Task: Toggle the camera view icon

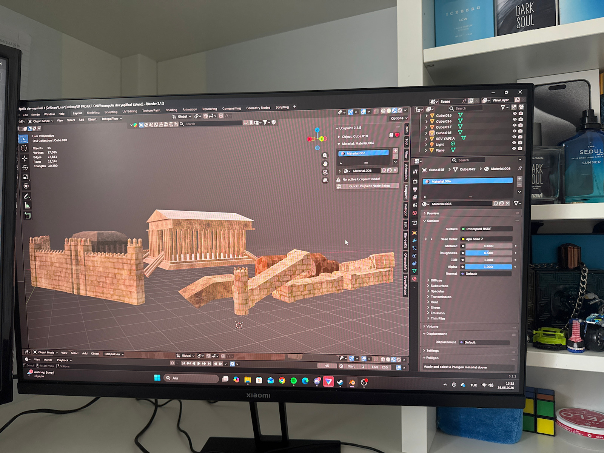Action: (325, 172)
